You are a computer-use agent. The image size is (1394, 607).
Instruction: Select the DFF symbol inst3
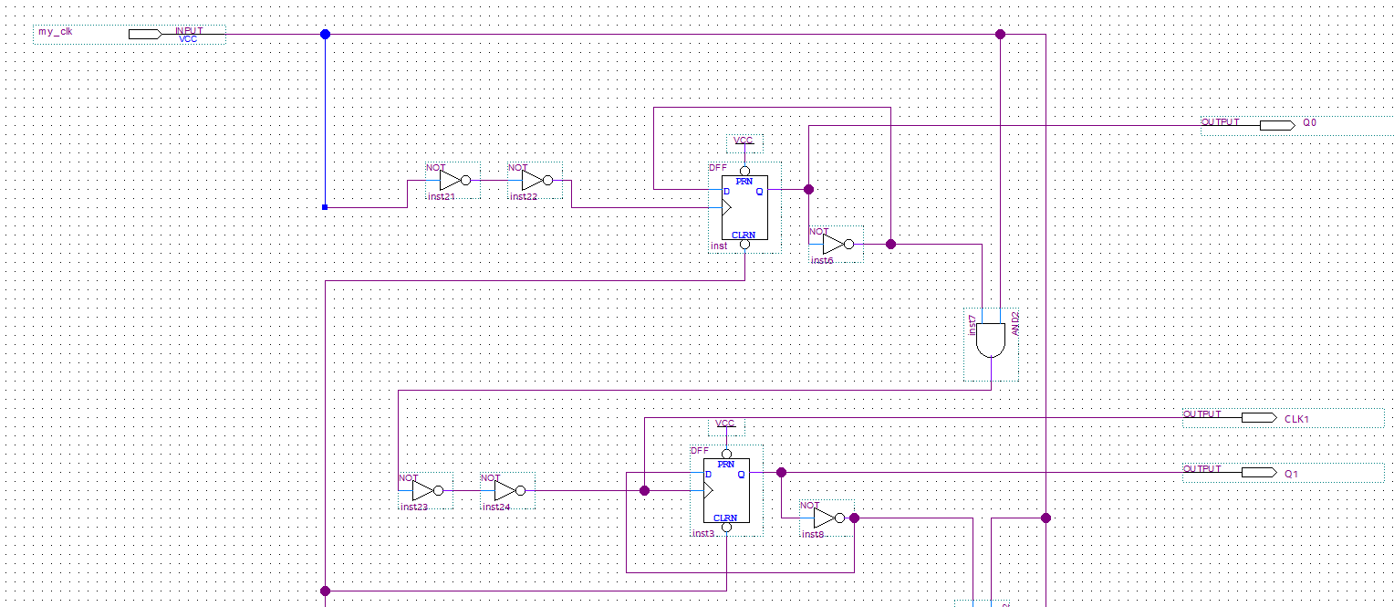[725, 489]
